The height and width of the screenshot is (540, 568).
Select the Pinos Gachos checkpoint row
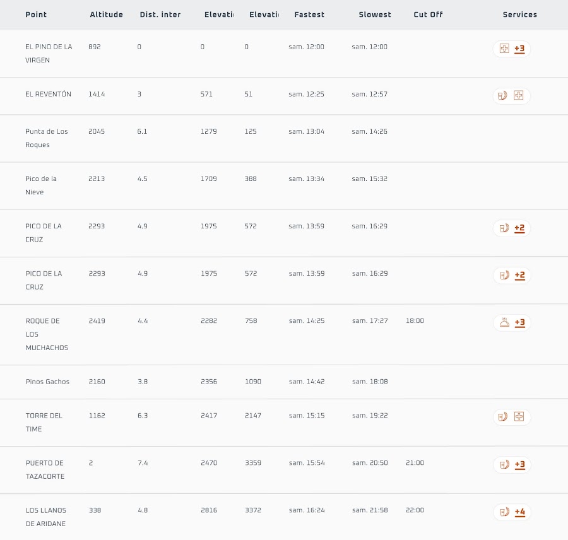click(47, 382)
